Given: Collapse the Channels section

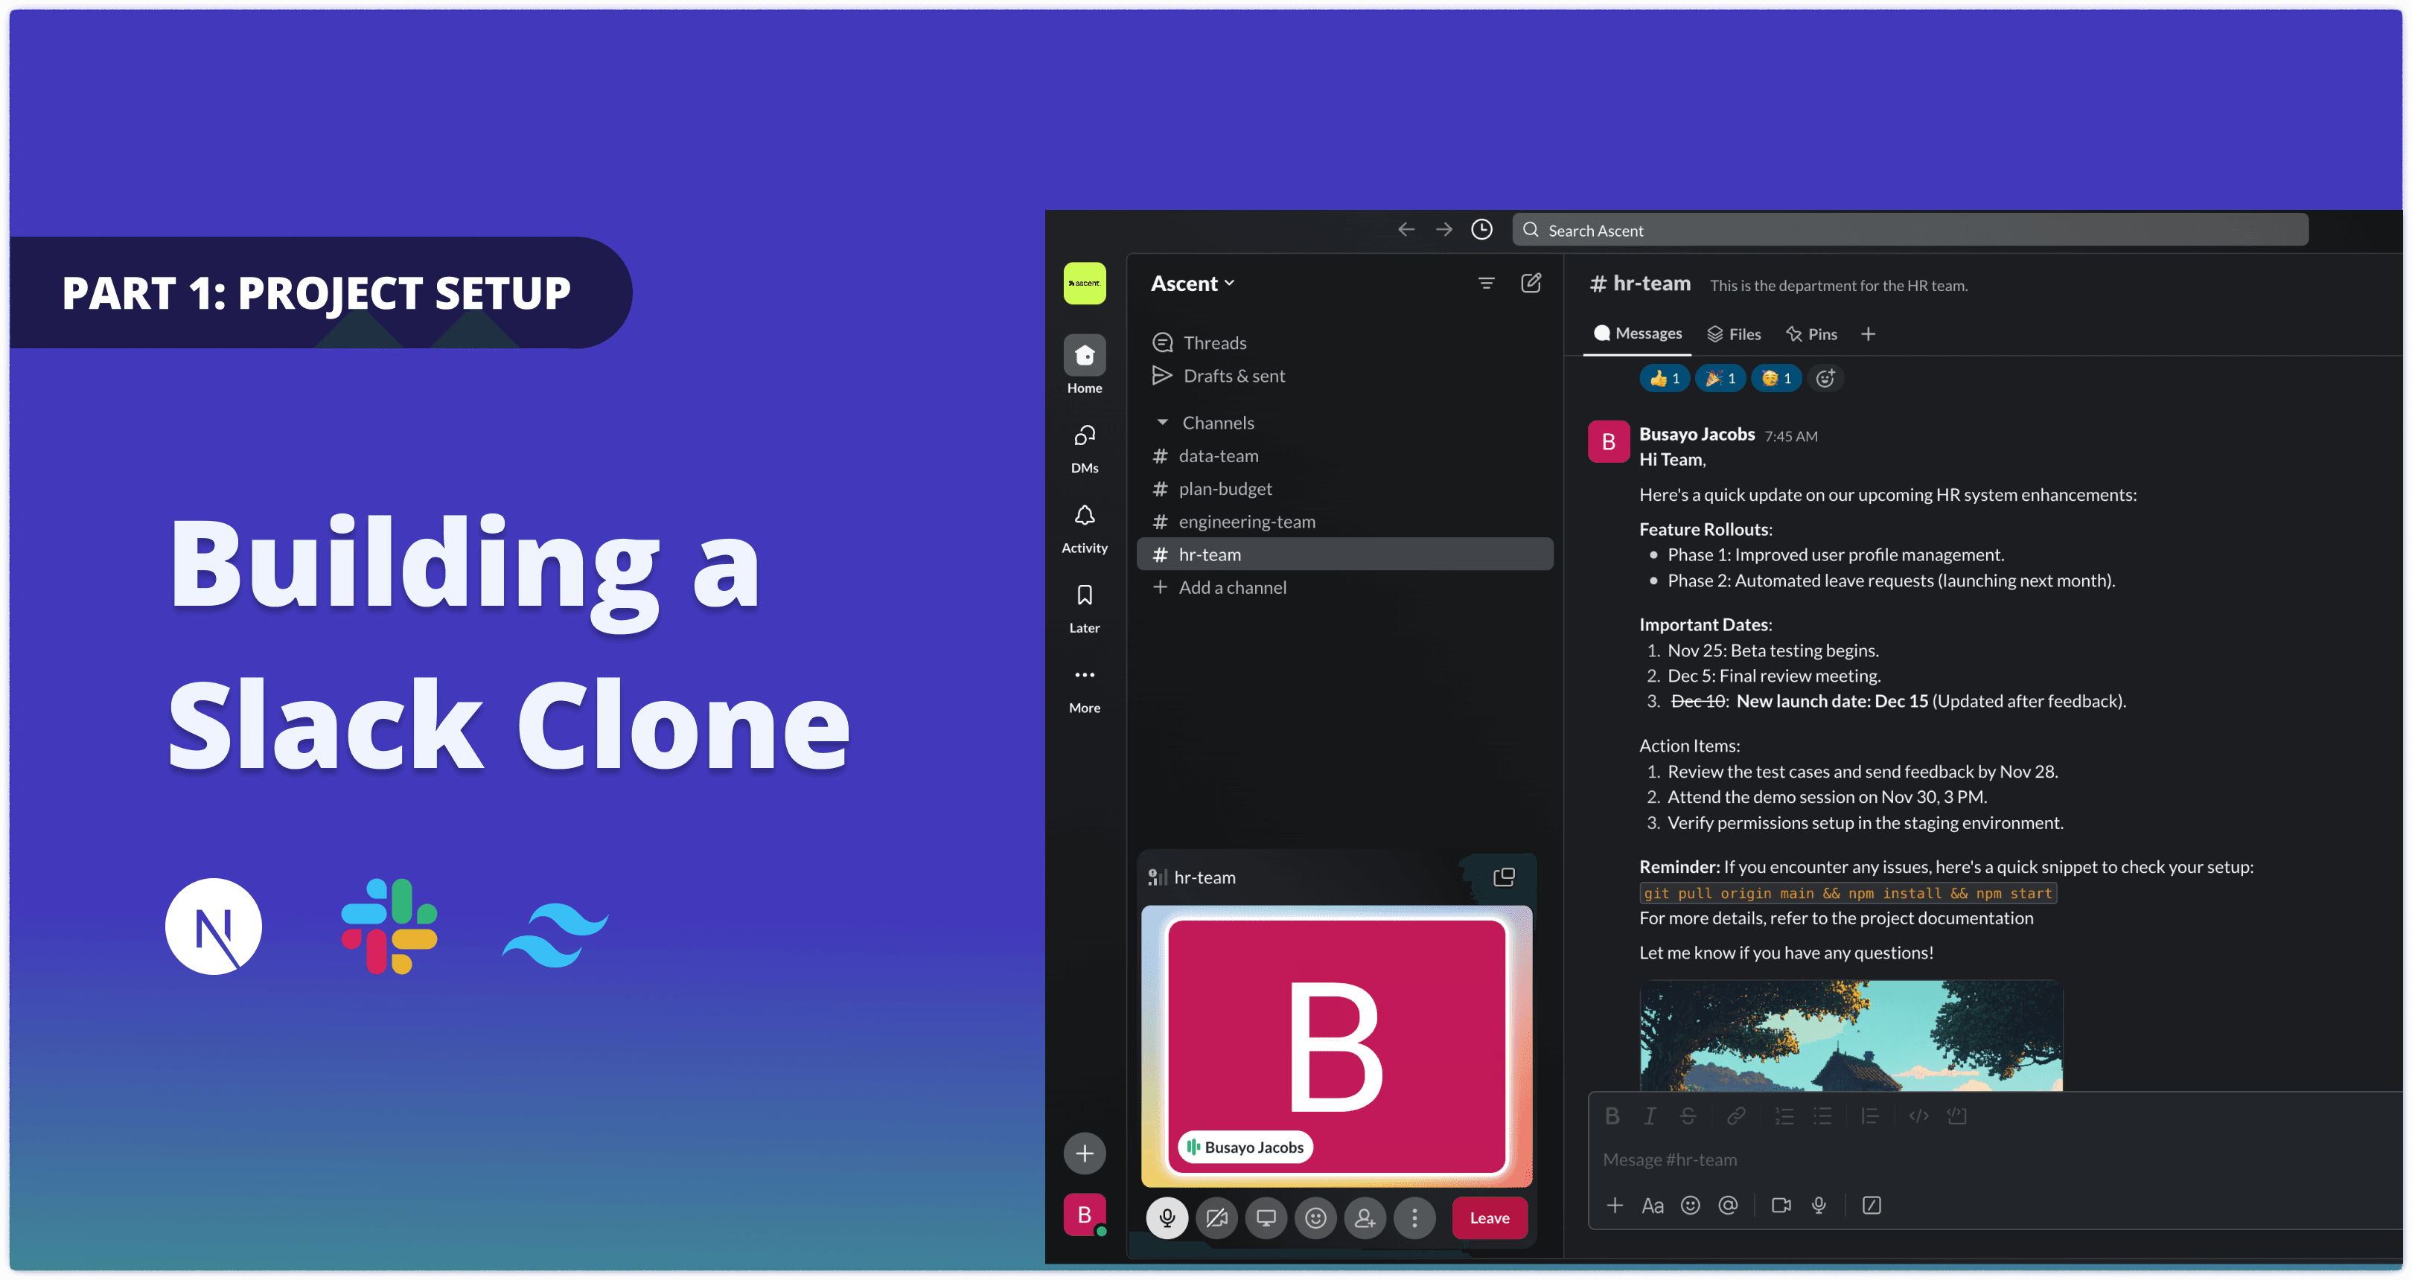Looking at the screenshot, I should [x=1162, y=422].
